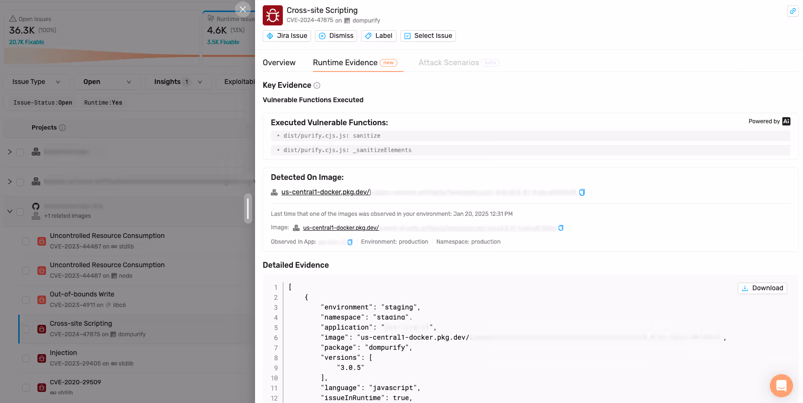The height and width of the screenshot is (403, 803).
Task: Copy the observed image path
Action: (561, 228)
